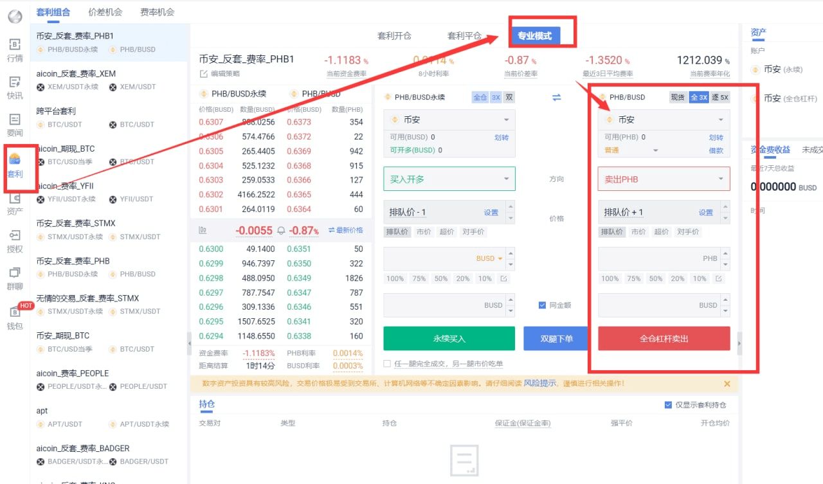Toggle 仅显示套利持仓 checkbox
This screenshot has height=484, width=823.
pos(668,405)
